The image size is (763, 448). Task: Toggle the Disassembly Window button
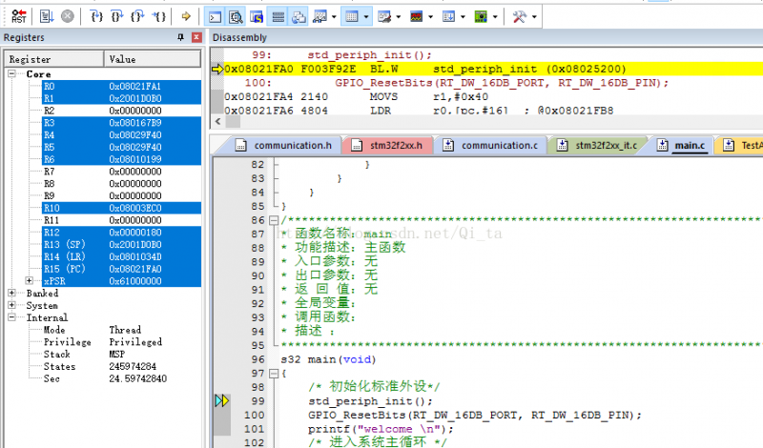(x=236, y=16)
